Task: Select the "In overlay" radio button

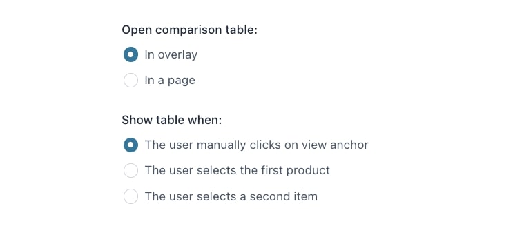Action: tap(130, 54)
